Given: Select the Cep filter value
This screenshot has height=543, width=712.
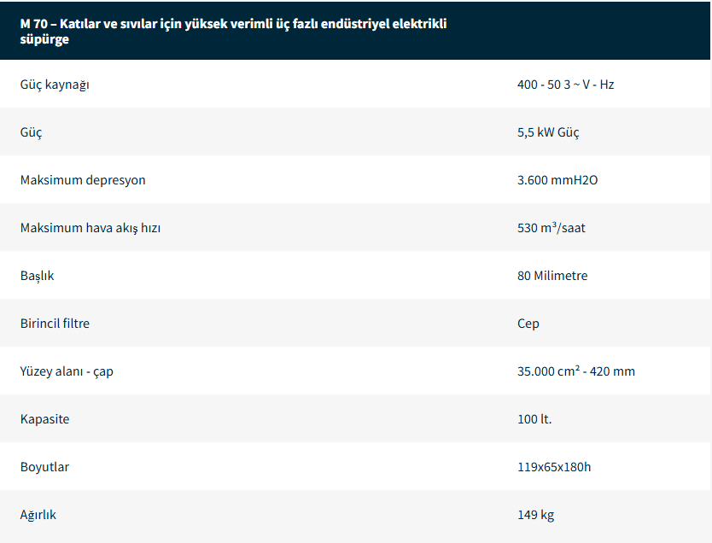Looking at the screenshot, I should coord(528,324).
